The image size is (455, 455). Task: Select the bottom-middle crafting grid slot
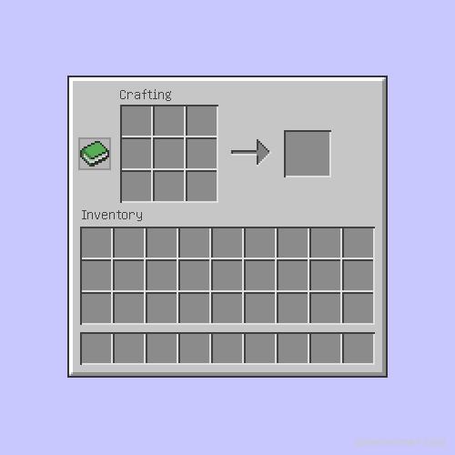[x=169, y=186]
